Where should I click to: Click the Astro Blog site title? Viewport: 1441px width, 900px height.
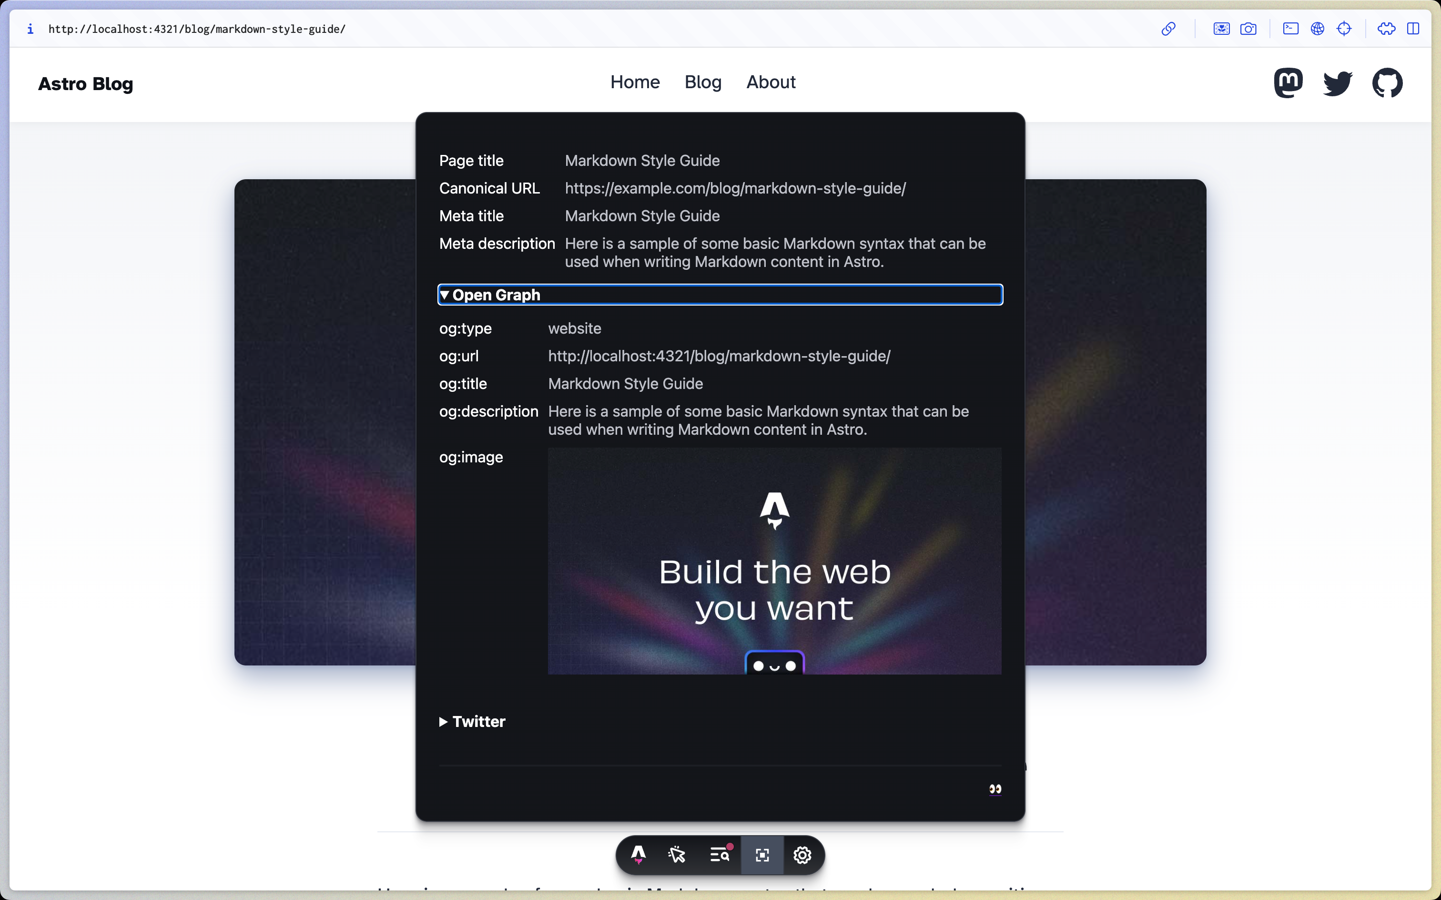coord(86,84)
